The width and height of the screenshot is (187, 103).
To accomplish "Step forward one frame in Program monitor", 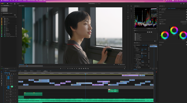I will (x=75, y=68).
